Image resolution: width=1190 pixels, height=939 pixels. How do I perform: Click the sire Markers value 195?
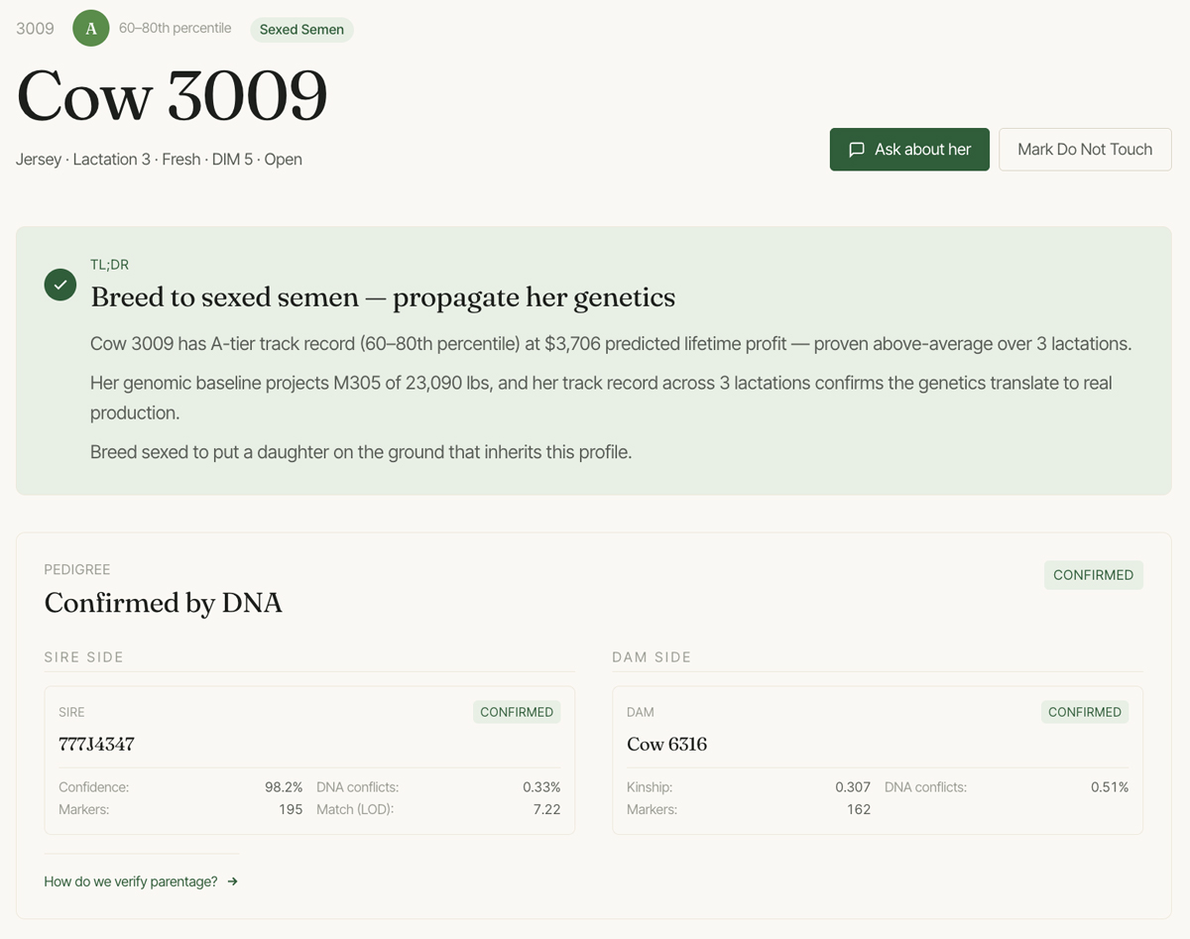[x=291, y=809]
